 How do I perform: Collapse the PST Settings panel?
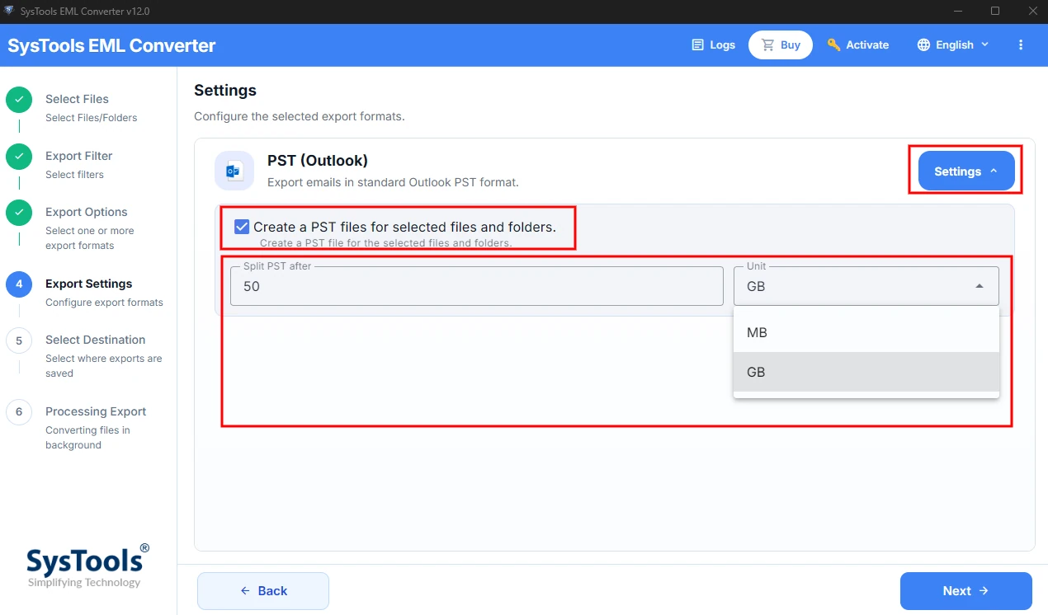coord(966,171)
